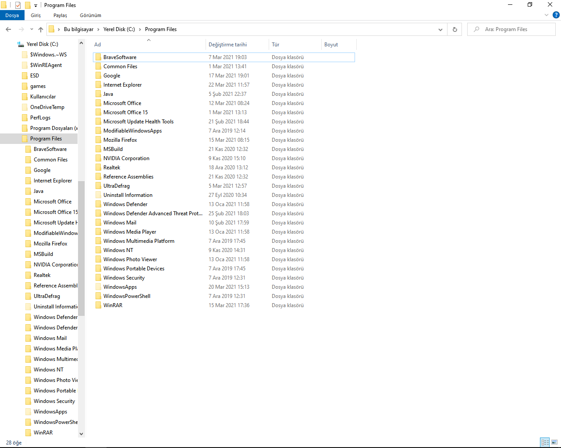Expand the ribbon with the chevron beside Help

[547, 15]
